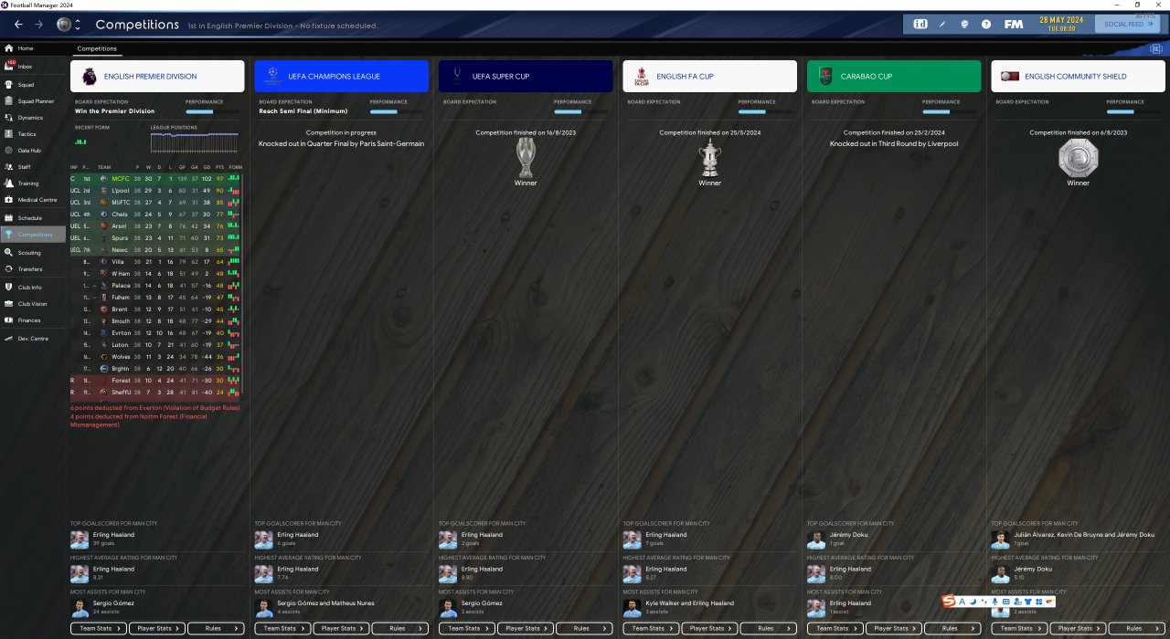Open the help question mark icon
Screen dimensions: 1170x639
point(986,25)
